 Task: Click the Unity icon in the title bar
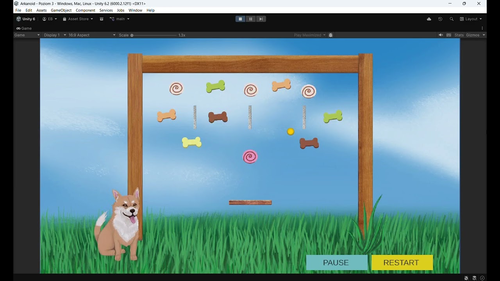16,4
